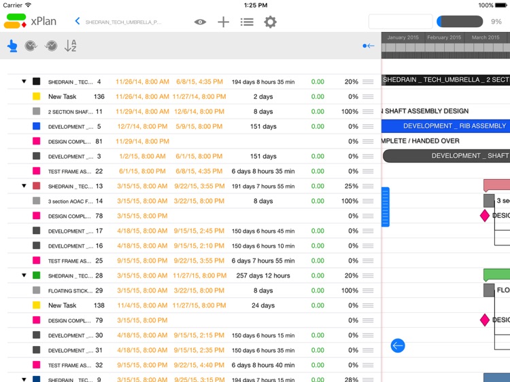Open settings gear icon
This screenshot has width=510, height=382.
(x=270, y=22)
